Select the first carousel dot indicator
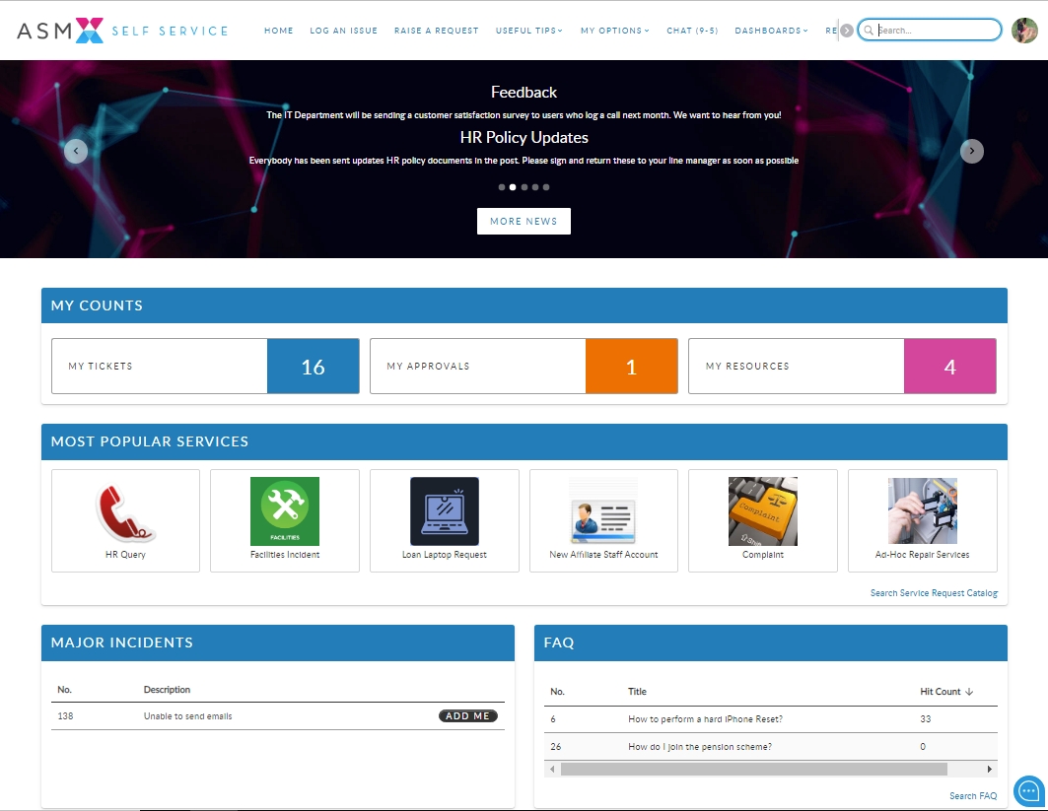Screen dimensions: 1048x811 (502, 186)
